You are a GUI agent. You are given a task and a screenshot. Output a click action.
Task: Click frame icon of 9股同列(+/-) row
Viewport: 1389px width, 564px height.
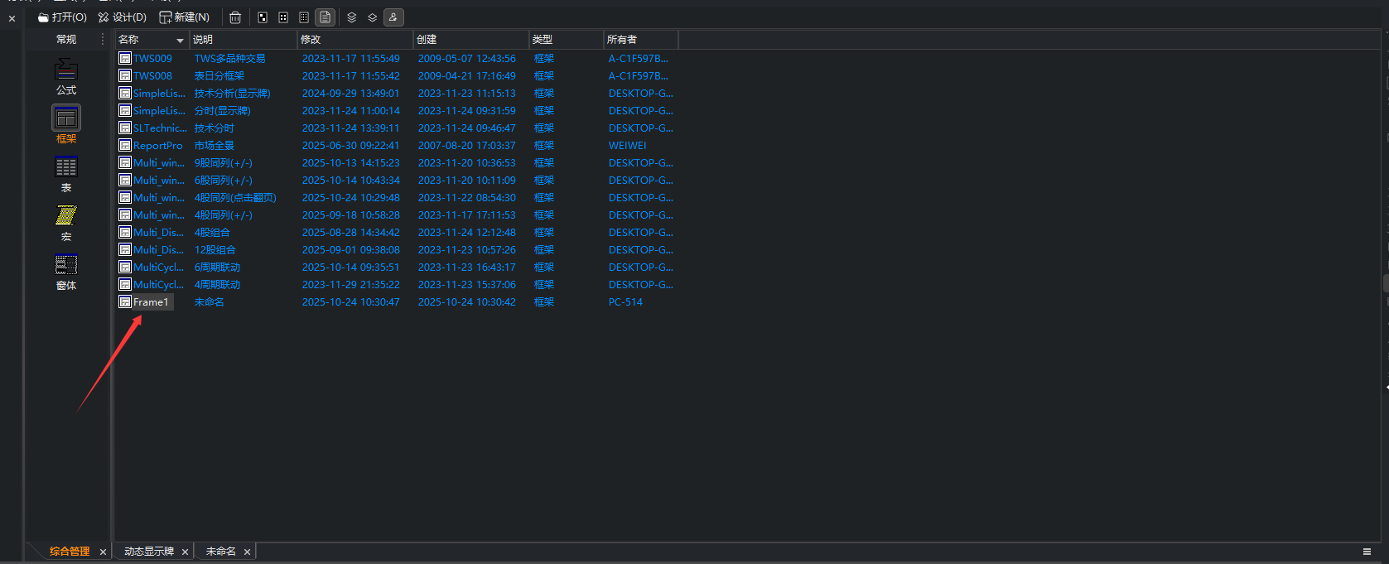click(125, 162)
